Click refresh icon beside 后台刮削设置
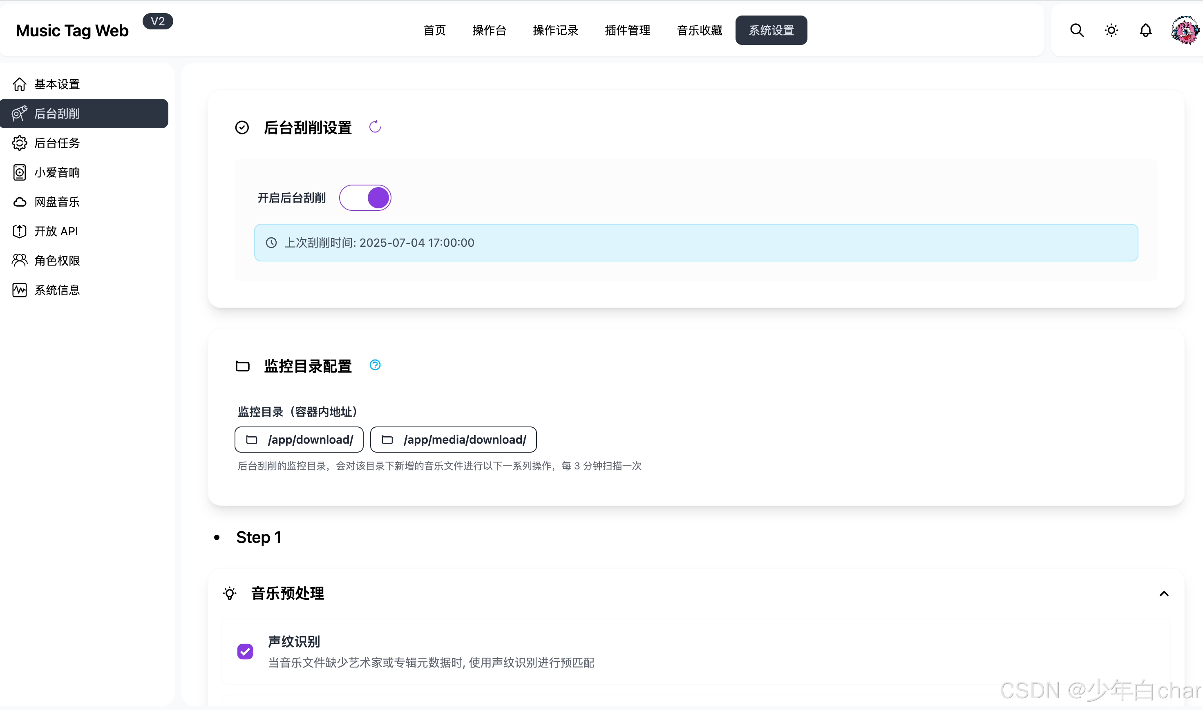The height and width of the screenshot is (710, 1203). tap(375, 127)
